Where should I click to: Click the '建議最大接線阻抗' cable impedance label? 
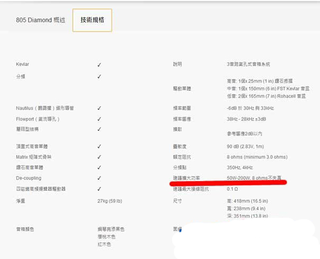coord(191,189)
